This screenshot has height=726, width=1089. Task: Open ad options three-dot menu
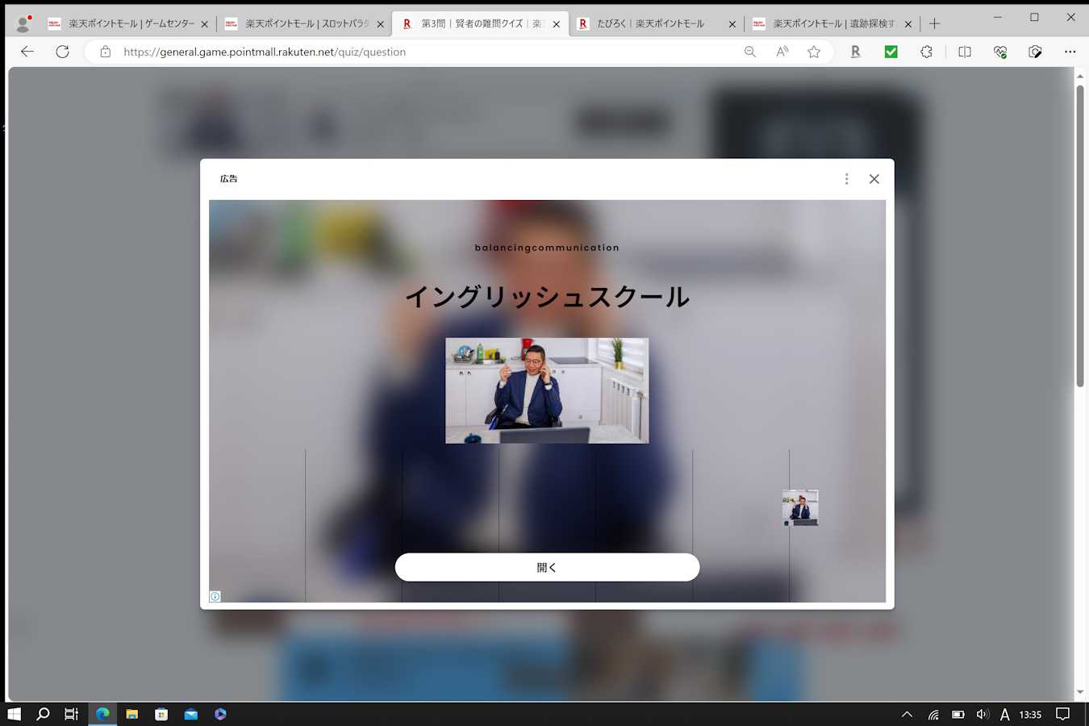pos(846,179)
